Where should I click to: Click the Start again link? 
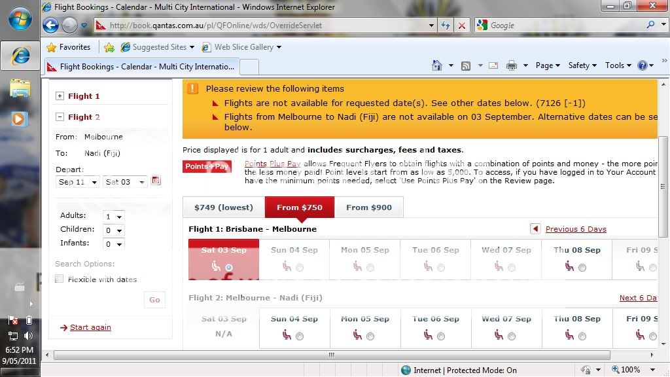90,327
